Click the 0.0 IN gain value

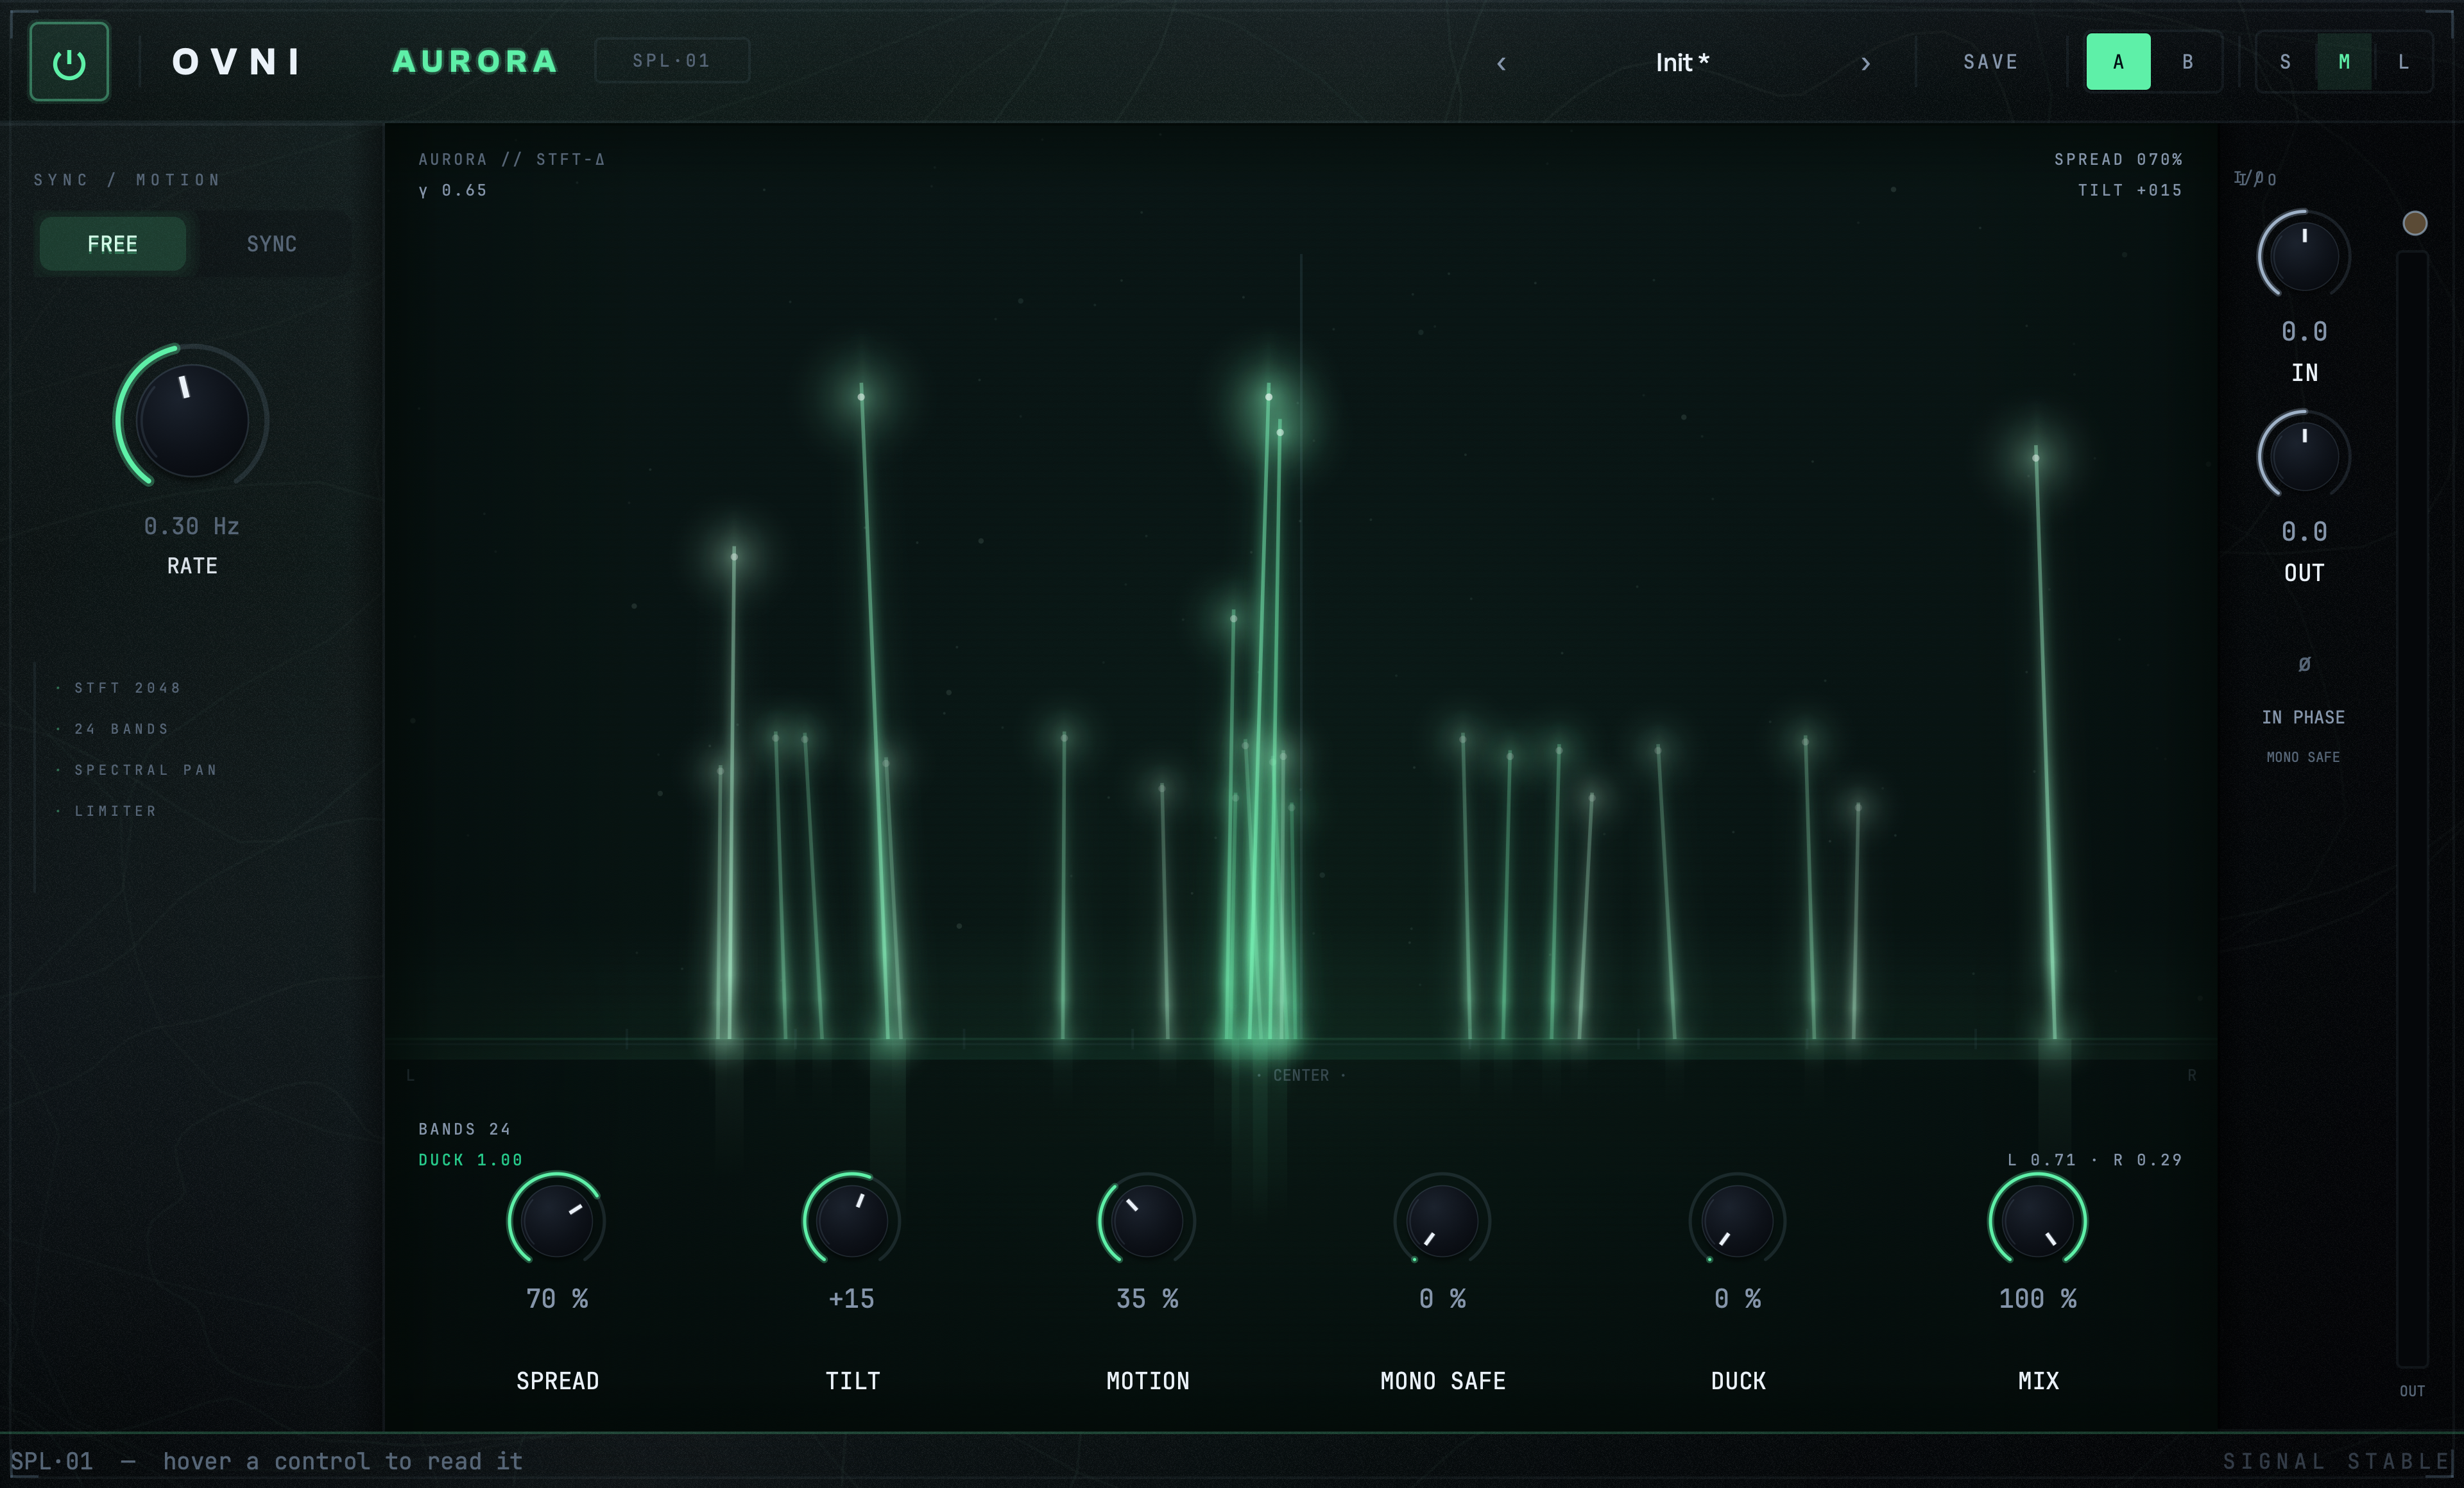click(x=2304, y=331)
